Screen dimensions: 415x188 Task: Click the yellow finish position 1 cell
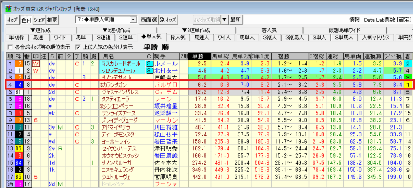coord(408,85)
